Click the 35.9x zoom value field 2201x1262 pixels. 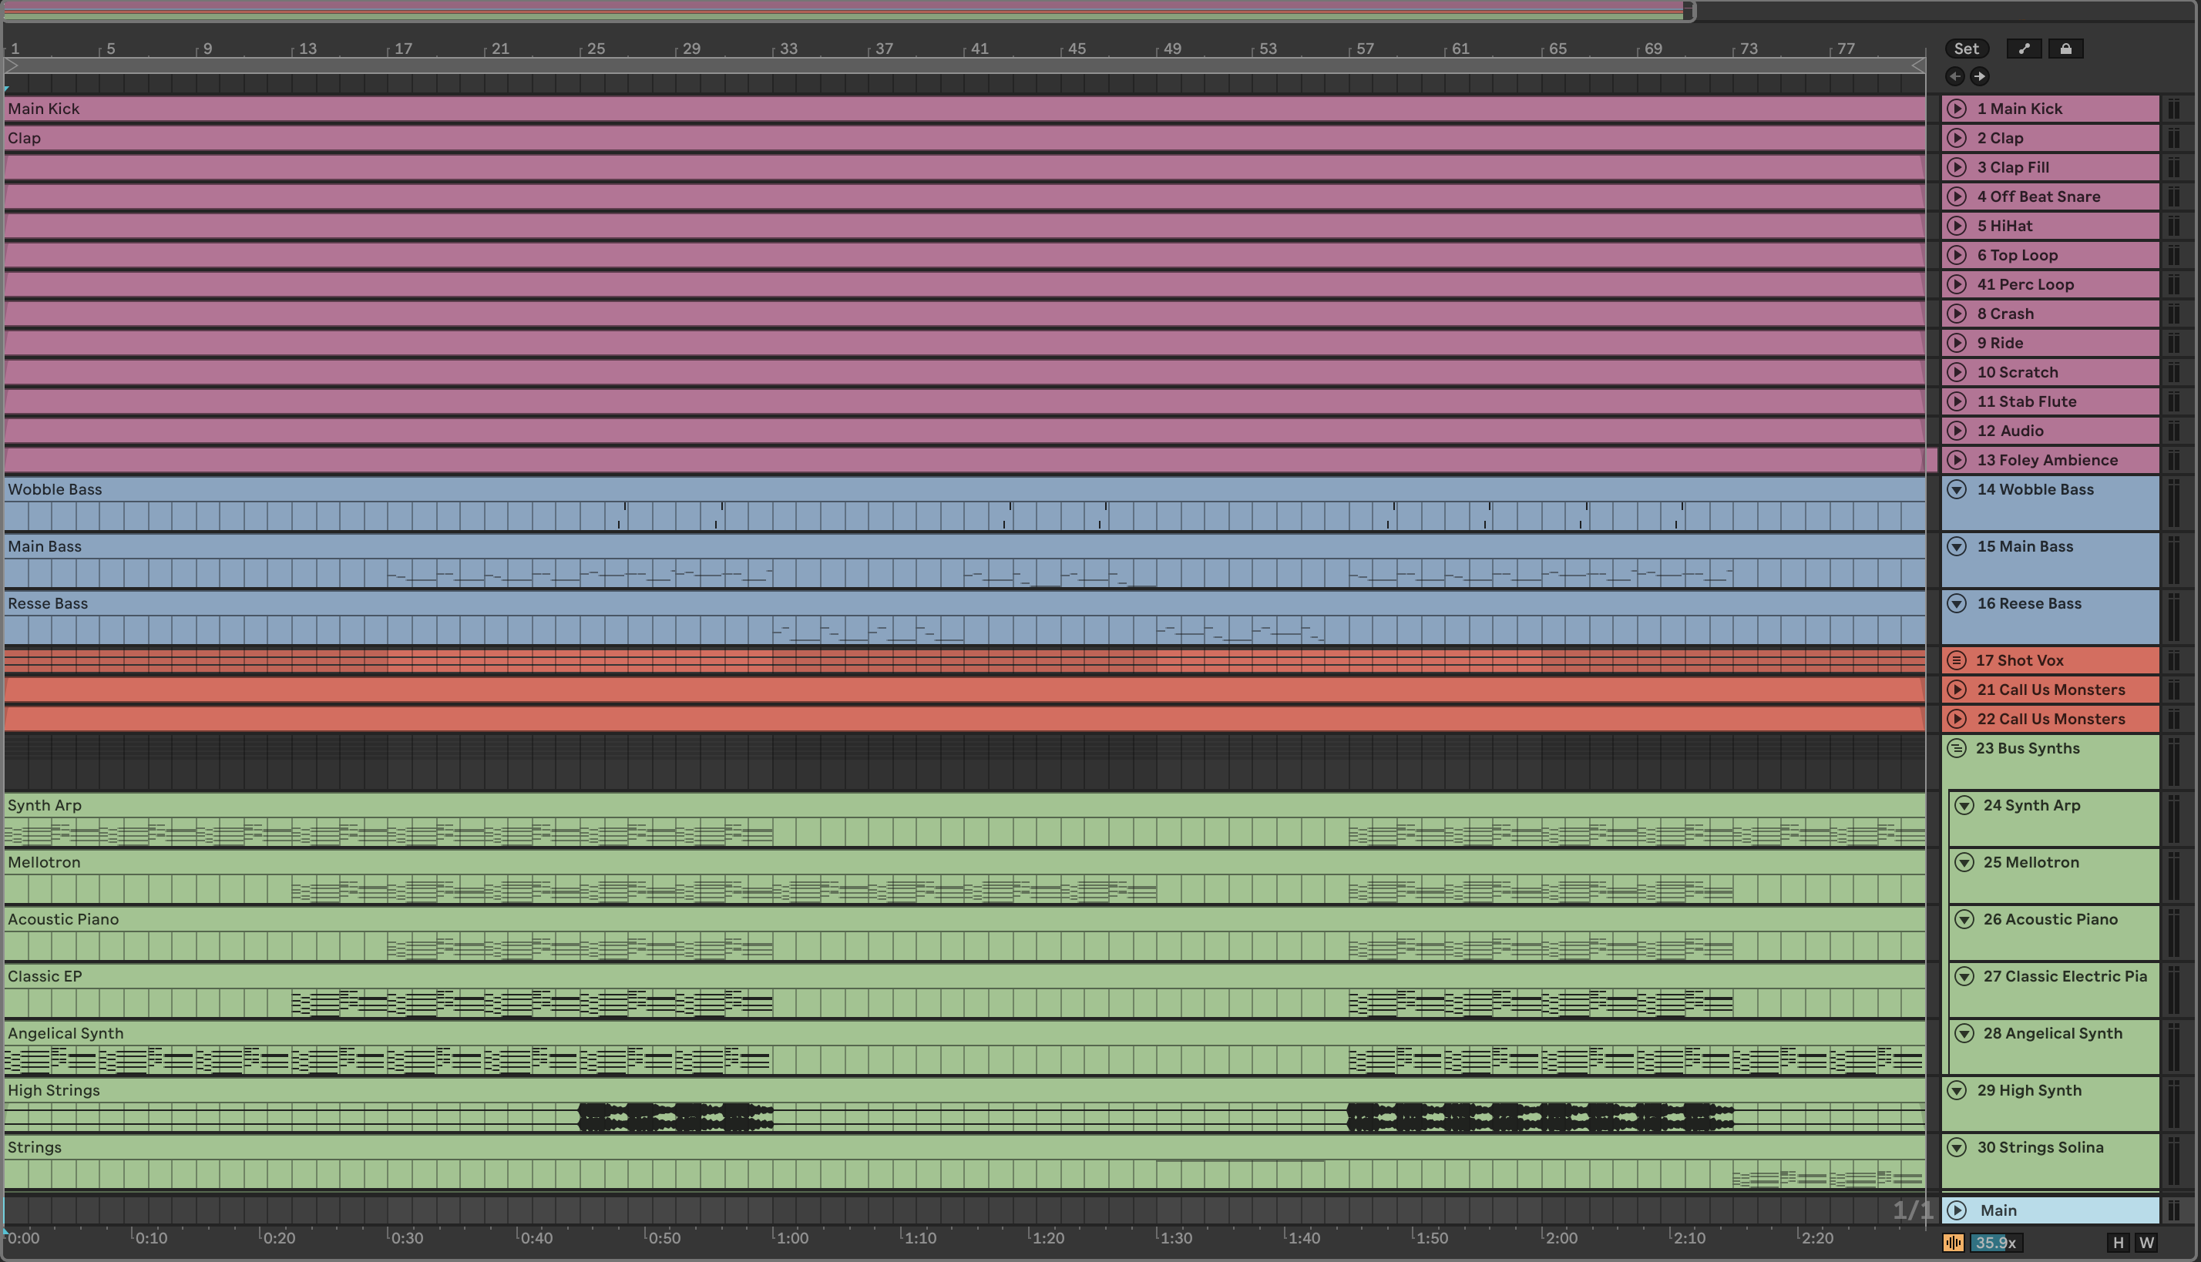click(1995, 1242)
